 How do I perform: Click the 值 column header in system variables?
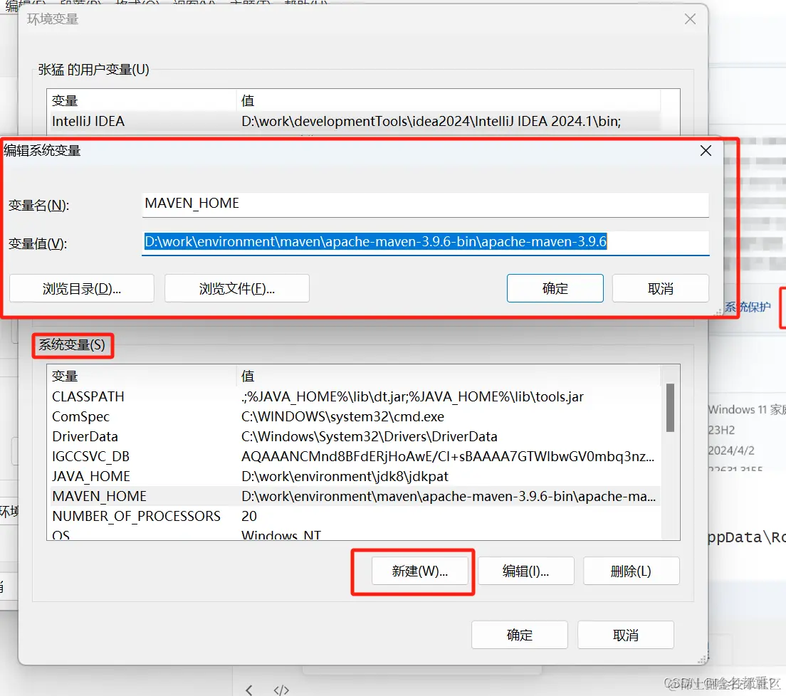[449, 376]
